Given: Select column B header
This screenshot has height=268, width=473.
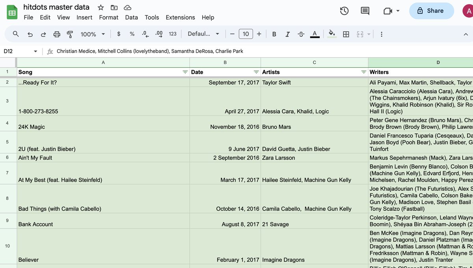Looking at the screenshot, I should (x=225, y=63).
